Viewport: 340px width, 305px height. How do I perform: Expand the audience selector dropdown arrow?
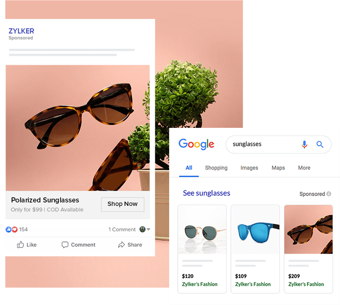148,229
